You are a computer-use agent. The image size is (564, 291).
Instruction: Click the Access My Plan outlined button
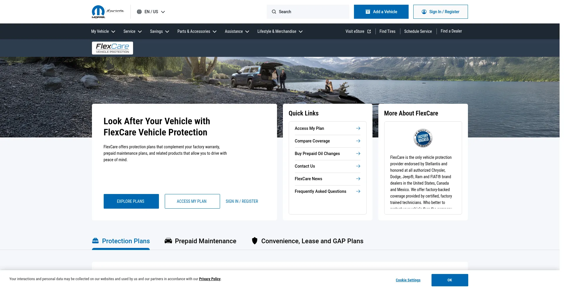coord(192,201)
